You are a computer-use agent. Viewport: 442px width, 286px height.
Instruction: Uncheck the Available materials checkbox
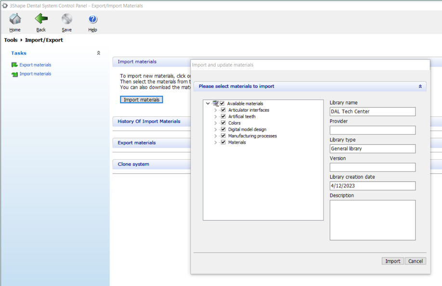222,103
